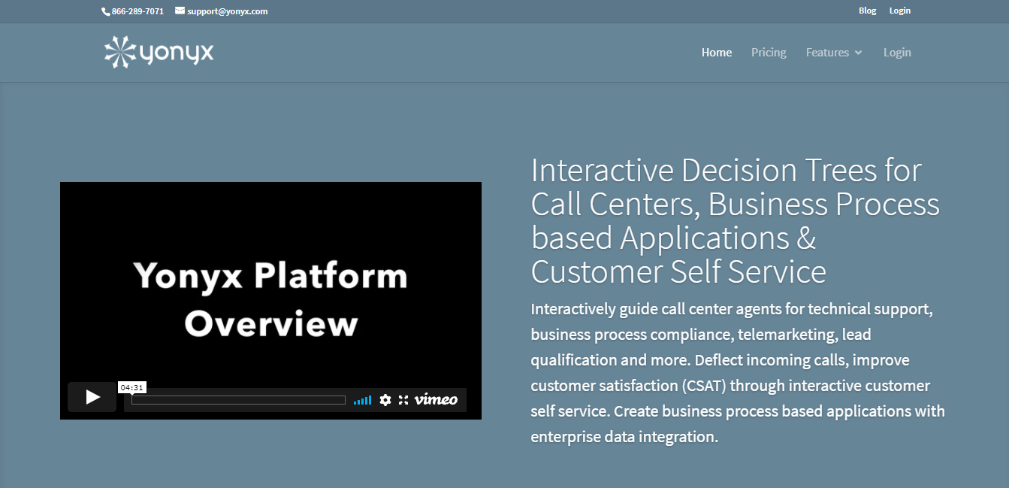
Task: Click the phone icon beside 866-289-7071
Action: (x=105, y=11)
